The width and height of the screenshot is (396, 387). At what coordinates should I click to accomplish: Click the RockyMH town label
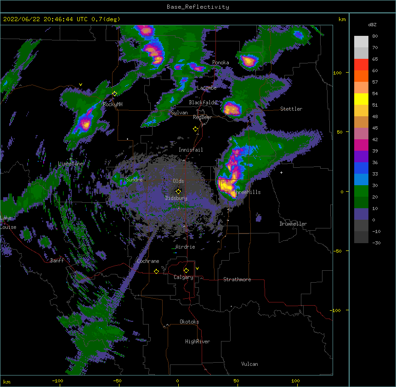point(113,104)
